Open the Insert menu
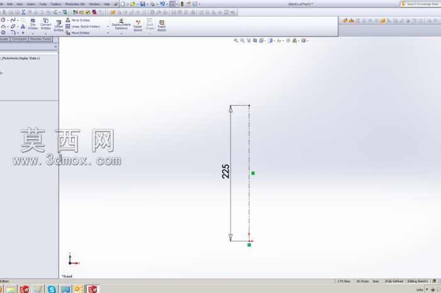The height and width of the screenshot is (293, 441). pos(31,4)
